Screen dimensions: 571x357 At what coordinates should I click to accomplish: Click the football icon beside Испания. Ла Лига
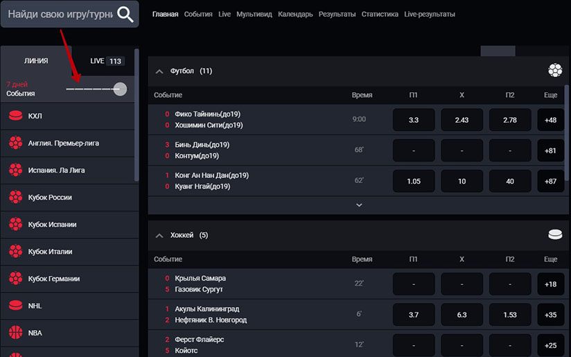15,170
